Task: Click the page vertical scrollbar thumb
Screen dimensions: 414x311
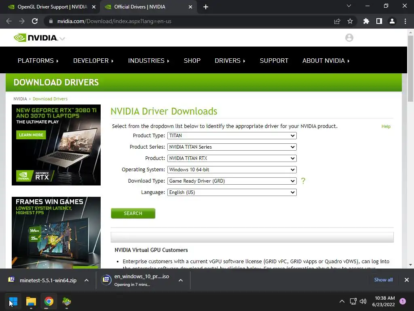Action: click(x=410, y=68)
